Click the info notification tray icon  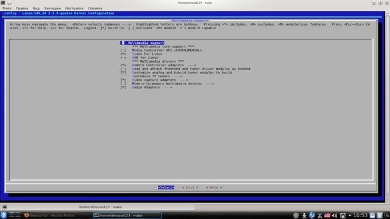point(296,215)
